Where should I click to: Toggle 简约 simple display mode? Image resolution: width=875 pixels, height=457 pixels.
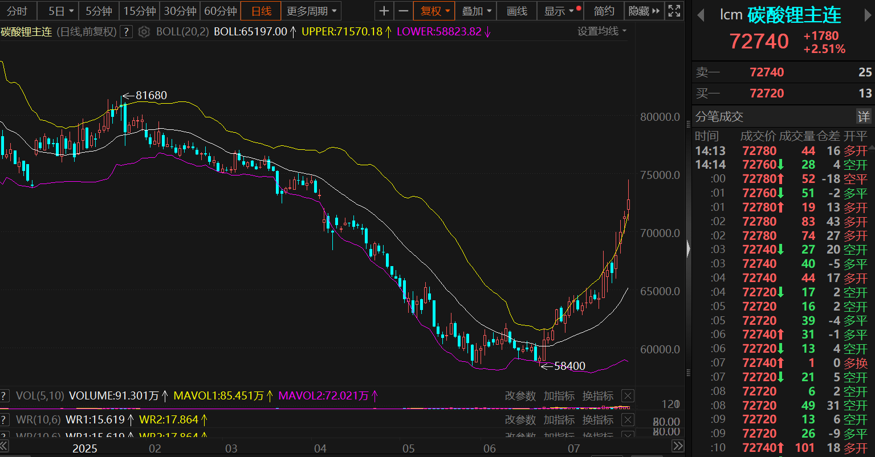click(604, 11)
